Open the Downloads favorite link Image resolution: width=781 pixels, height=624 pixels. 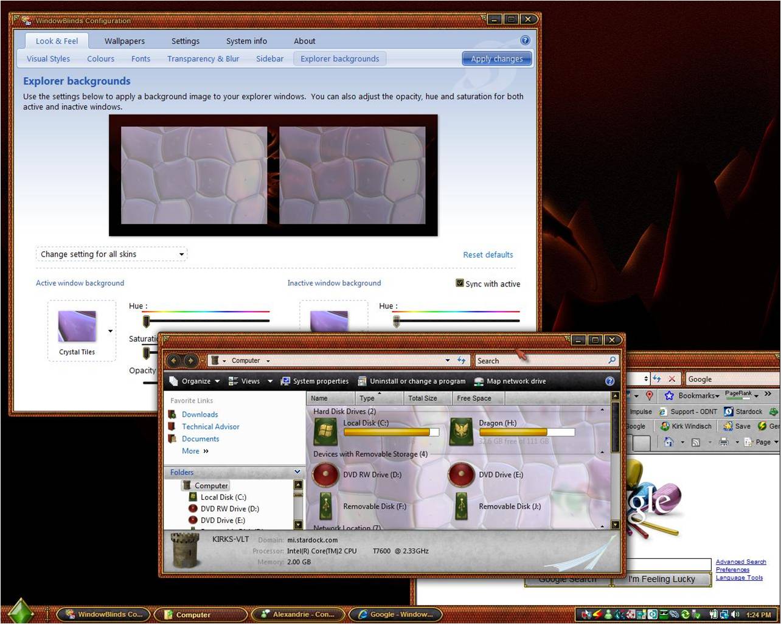(x=200, y=414)
